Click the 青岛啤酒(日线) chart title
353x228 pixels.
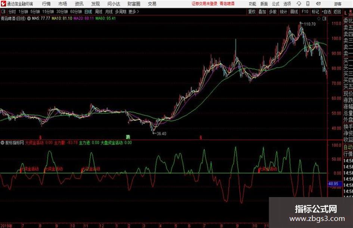pyautogui.click(x=13, y=18)
